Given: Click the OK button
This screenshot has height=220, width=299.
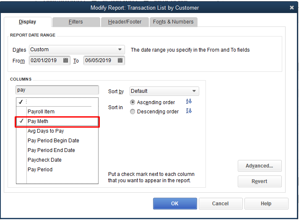Looking at the screenshot, I should pos(175,204).
